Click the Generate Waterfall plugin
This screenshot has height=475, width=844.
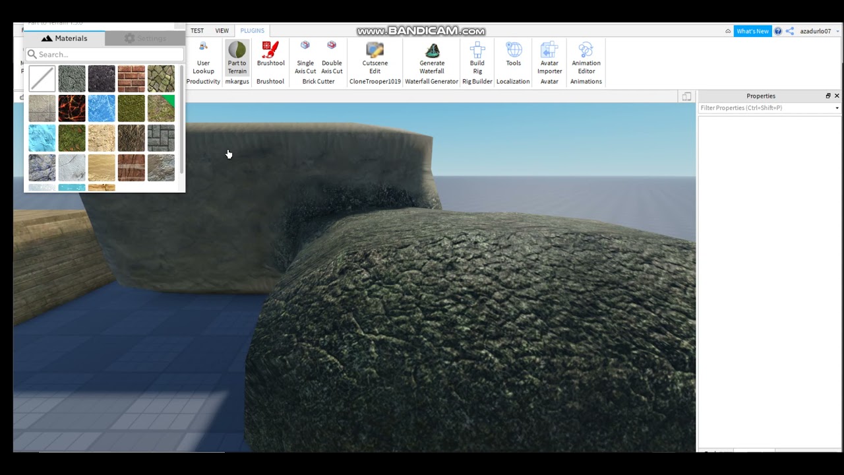click(x=432, y=58)
